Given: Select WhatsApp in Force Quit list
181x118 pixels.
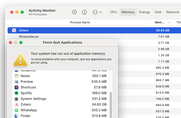Looking at the screenshot, I should tap(61, 110).
